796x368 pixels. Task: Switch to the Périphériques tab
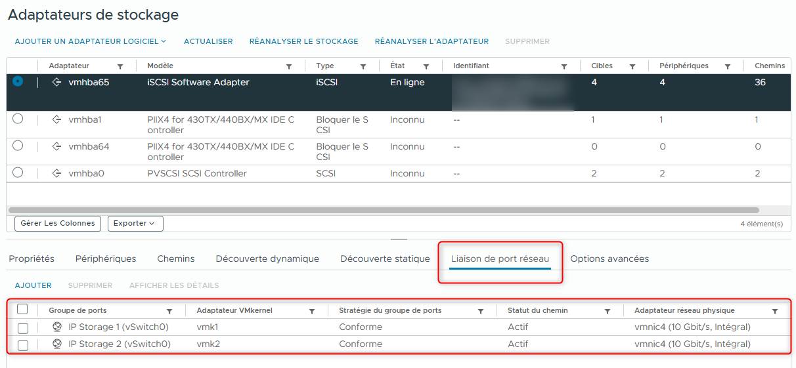(x=106, y=259)
